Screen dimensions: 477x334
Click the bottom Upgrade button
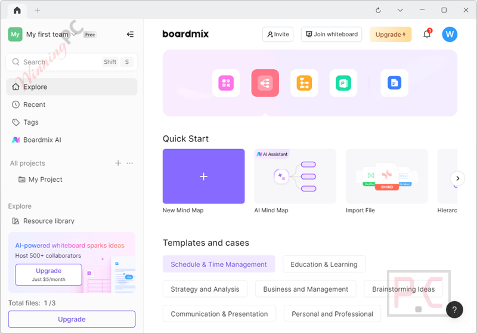72,319
